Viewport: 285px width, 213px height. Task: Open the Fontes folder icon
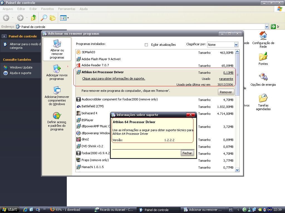[x=263, y=59]
